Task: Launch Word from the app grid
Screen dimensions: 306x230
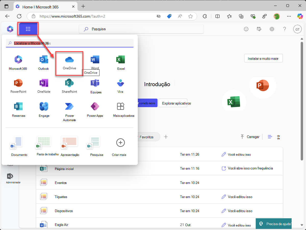Action: pyautogui.click(x=95, y=63)
